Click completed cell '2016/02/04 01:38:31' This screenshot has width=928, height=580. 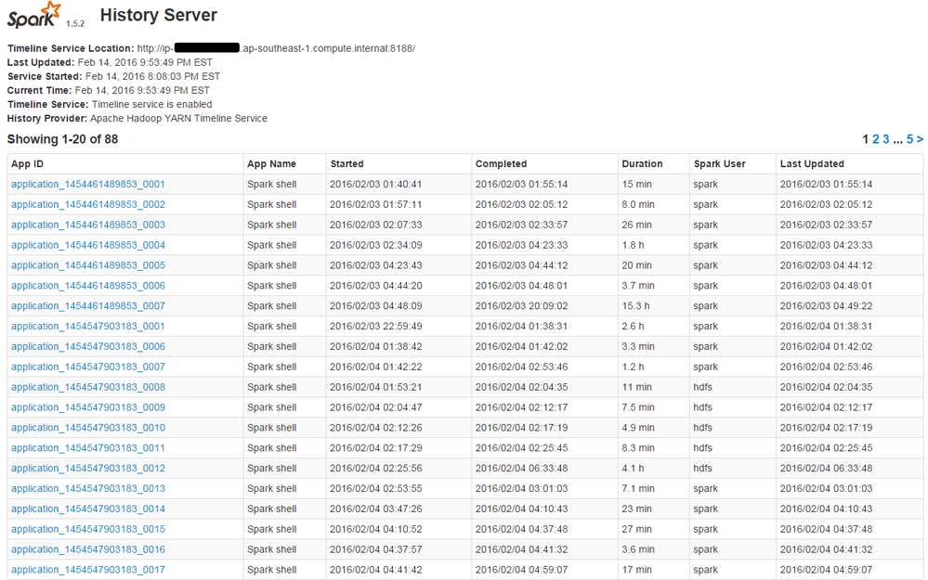(x=521, y=327)
